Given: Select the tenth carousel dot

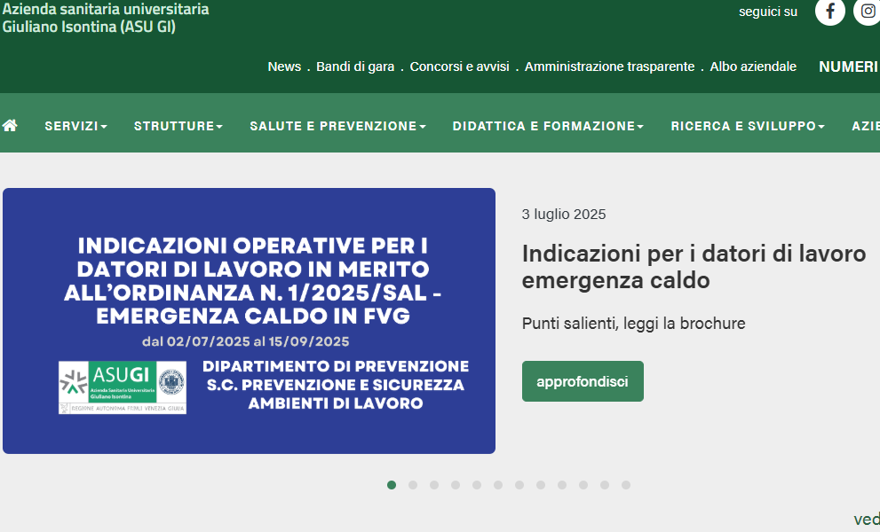Looking at the screenshot, I should (x=583, y=485).
